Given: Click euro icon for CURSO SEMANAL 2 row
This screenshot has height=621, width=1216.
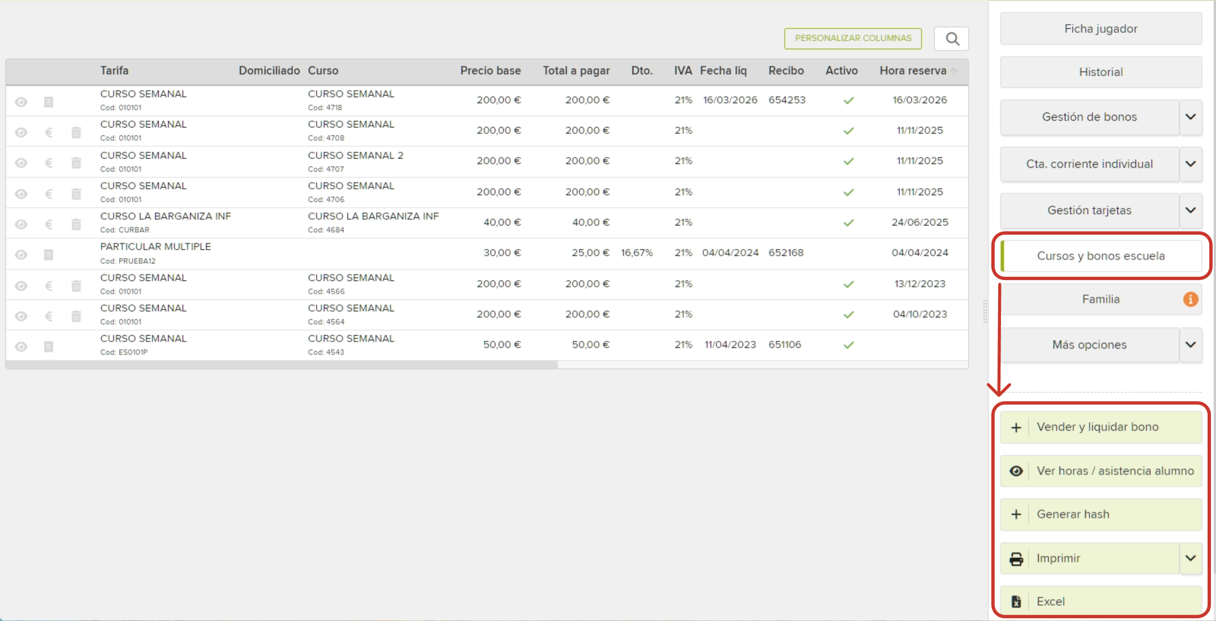Looking at the screenshot, I should point(49,163).
